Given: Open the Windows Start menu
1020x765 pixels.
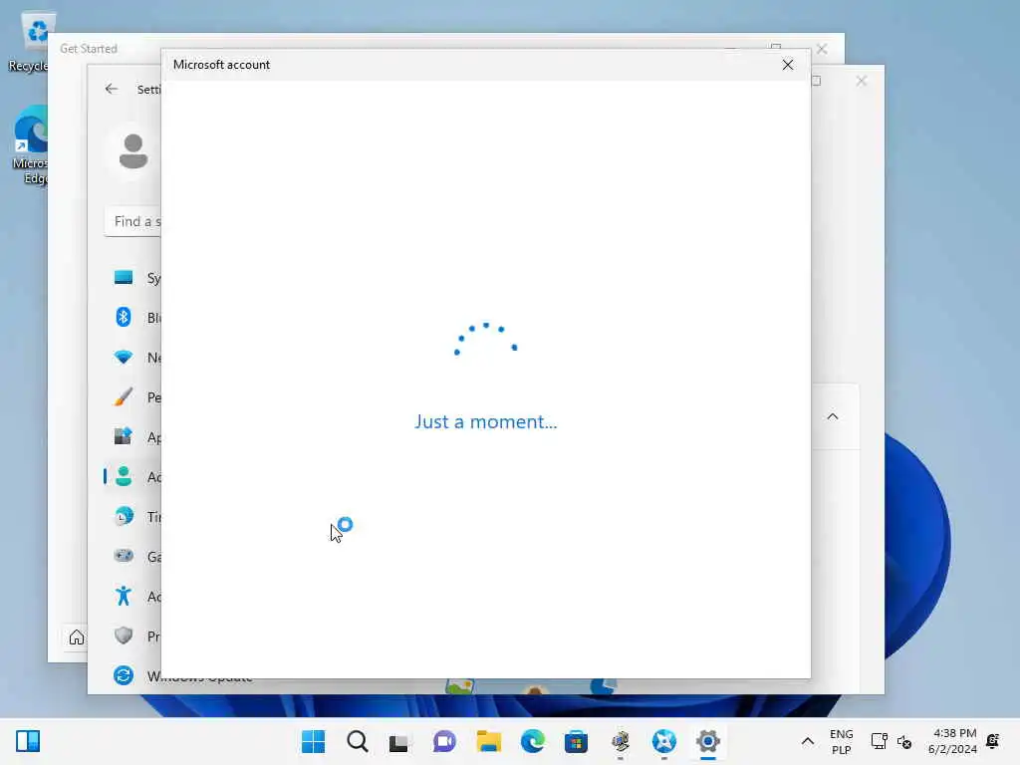Looking at the screenshot, I should coord(314,741).
